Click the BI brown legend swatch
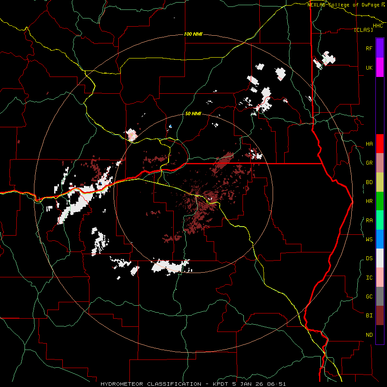This screenshot has height=387, width=387. click(x=380, y=316)
